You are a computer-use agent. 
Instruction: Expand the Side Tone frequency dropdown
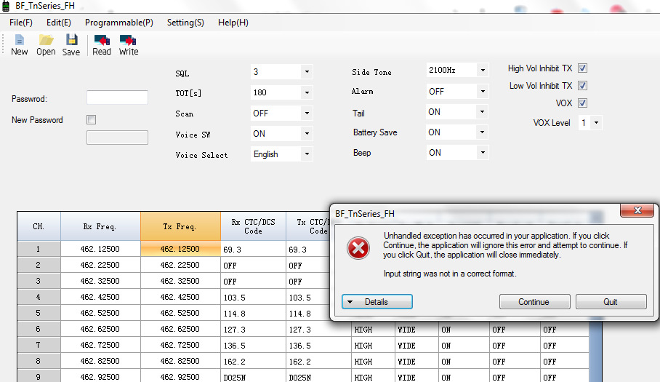point(482,71)
